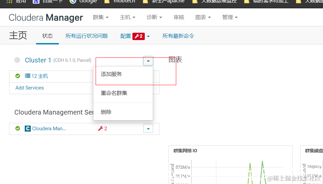
Task: Toggle the Cluster 1 actions dropdown button
Action: tap(148, 61)
